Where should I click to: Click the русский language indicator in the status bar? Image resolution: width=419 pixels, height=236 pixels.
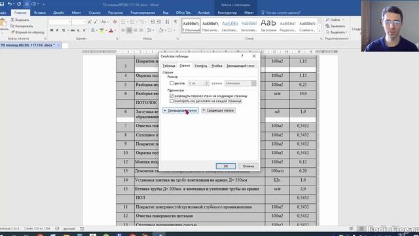[69, 229]
